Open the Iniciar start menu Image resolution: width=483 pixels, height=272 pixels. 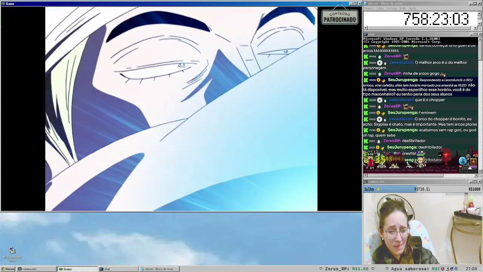[8, 269]
